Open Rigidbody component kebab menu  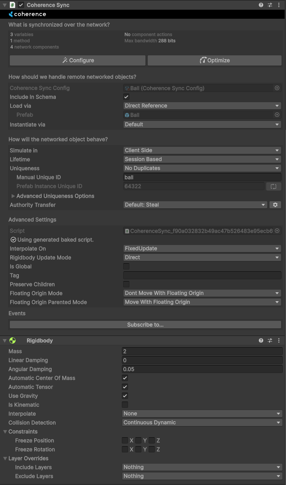(279, 340)
